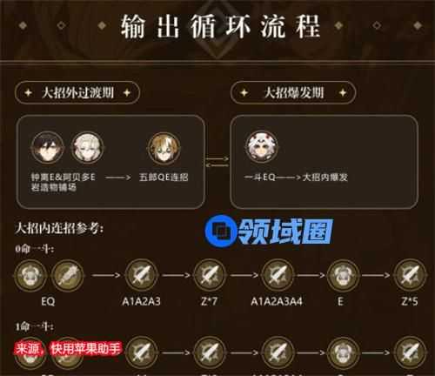Click the burst icon beside the EQ skill
Screen dimensions: 435x376
click(x=68, y=275)
